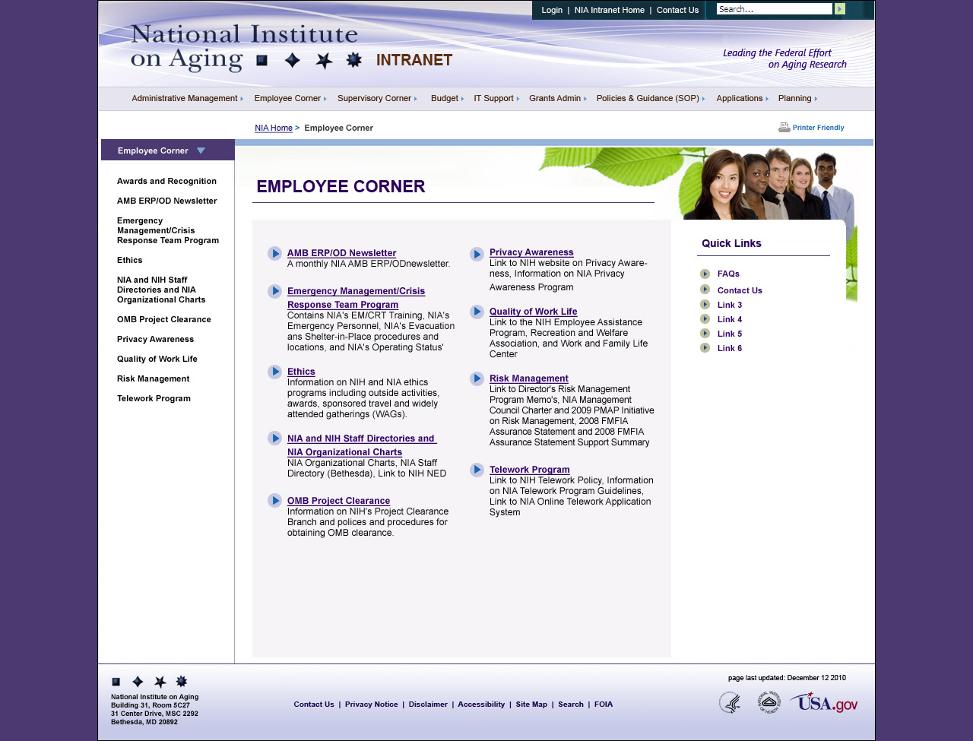The width and height of the screenshot is (973, 741).
Task: Click arrow icon beside Privacy Awareness heading
Action: coord(477,253)
